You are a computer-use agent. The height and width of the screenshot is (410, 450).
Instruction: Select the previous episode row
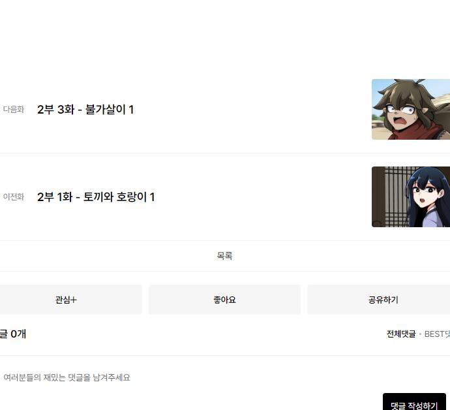tap(225, 197)
